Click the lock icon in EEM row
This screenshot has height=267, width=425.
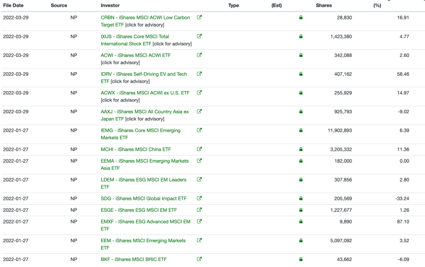[x=301, y=241]
